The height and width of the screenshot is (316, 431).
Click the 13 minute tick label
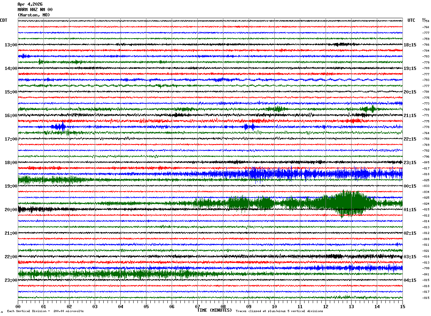(x=351, y=306)
